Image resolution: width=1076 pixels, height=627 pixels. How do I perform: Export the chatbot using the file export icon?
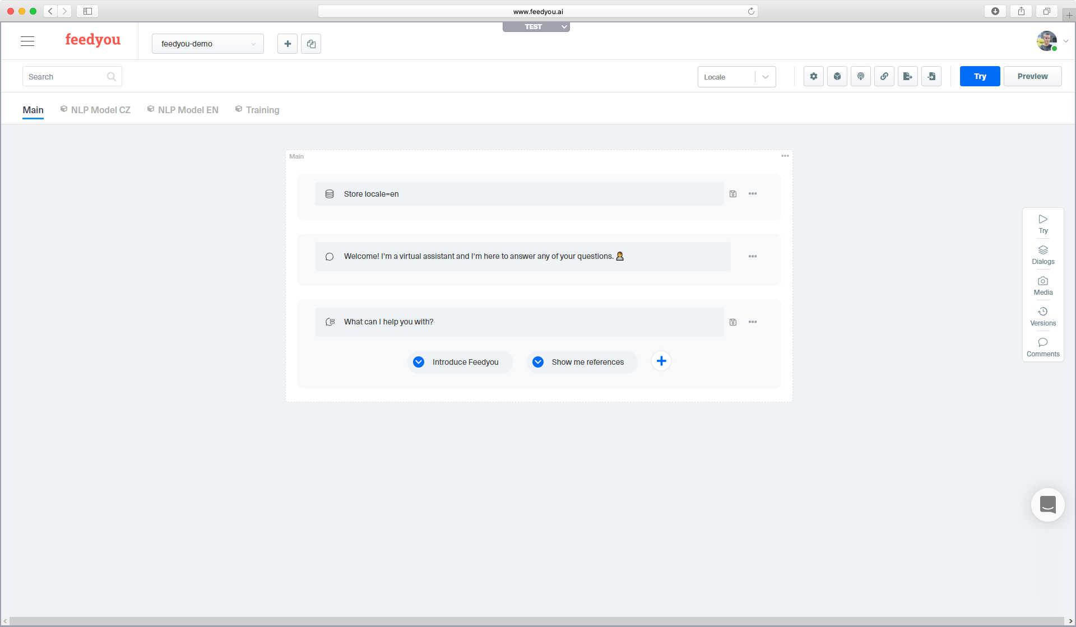[x=908, y=76]
